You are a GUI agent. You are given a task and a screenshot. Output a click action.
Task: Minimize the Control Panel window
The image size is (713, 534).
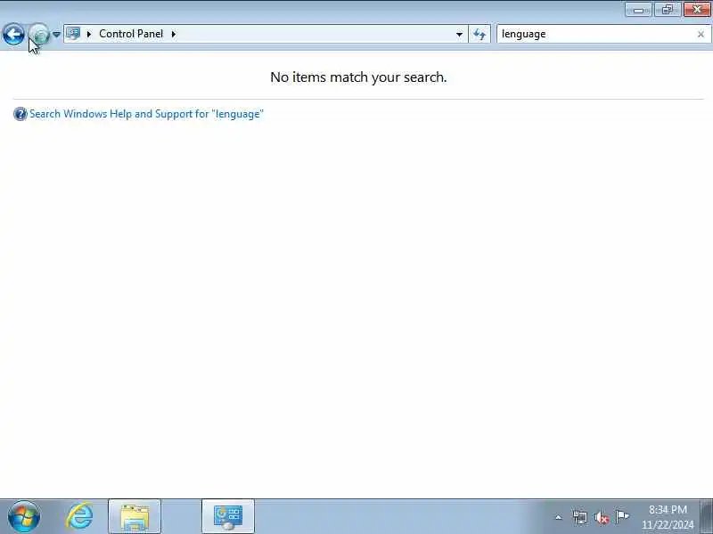tap(639, 10)
